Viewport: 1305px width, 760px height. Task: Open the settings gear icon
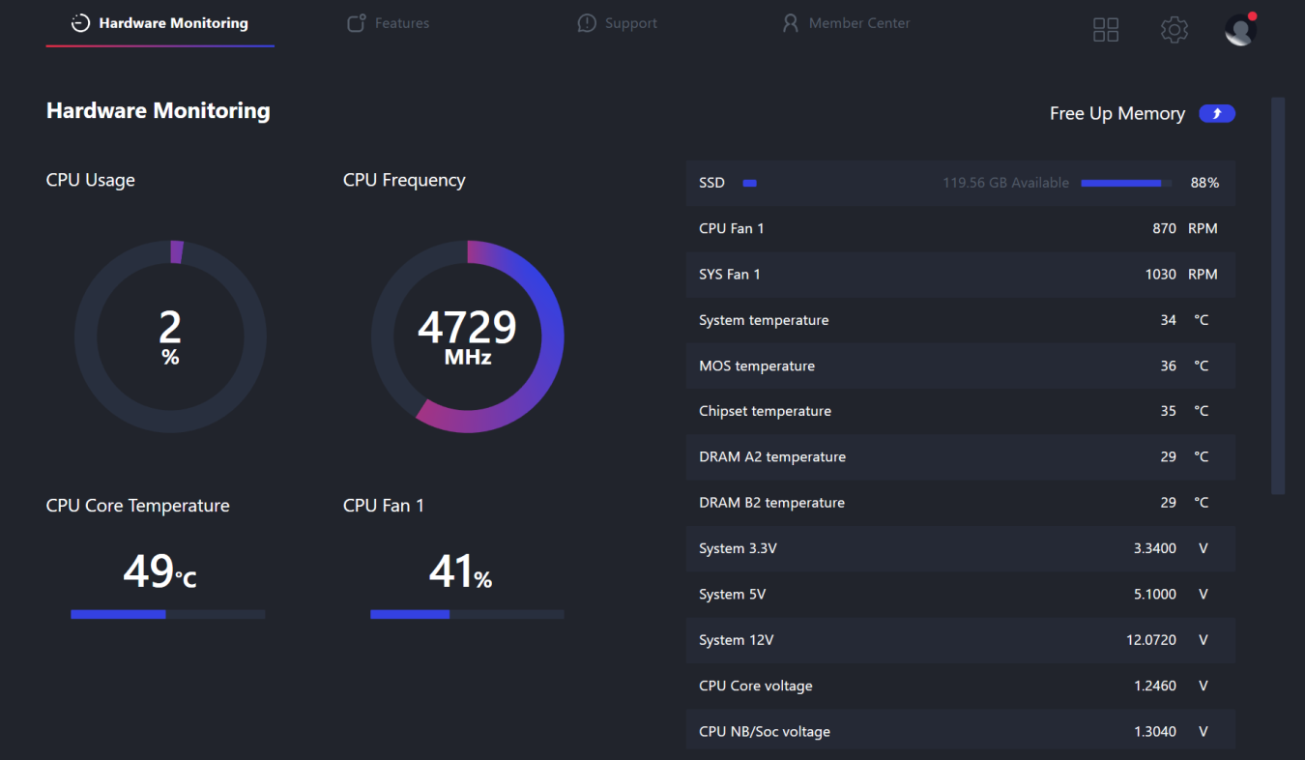tap(1174, 30)
